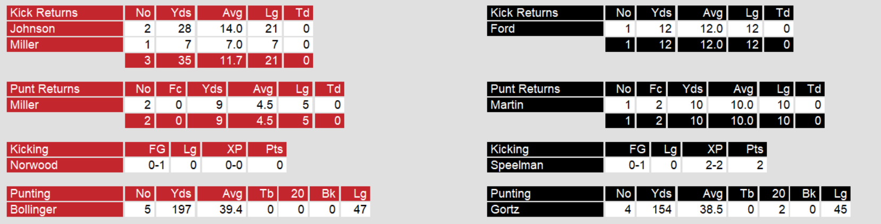Select punter Bollinger's name
Viewport: 881px width, 224px height.
33,210
